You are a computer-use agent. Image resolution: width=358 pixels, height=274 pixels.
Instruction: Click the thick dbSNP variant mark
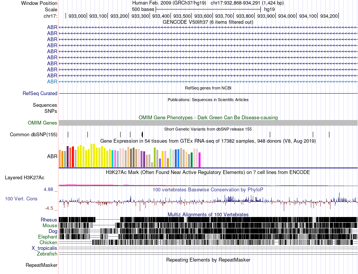tap(142, 134)
